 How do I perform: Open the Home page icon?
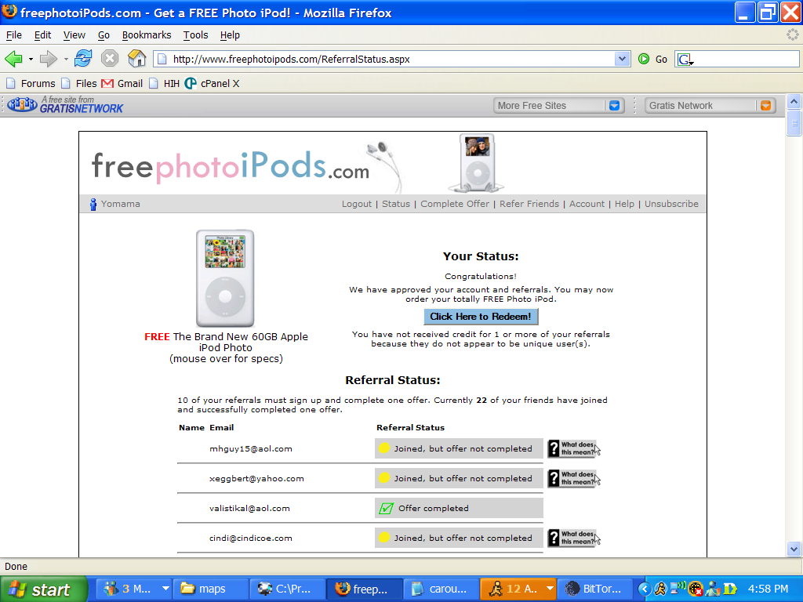coord(136,58)
